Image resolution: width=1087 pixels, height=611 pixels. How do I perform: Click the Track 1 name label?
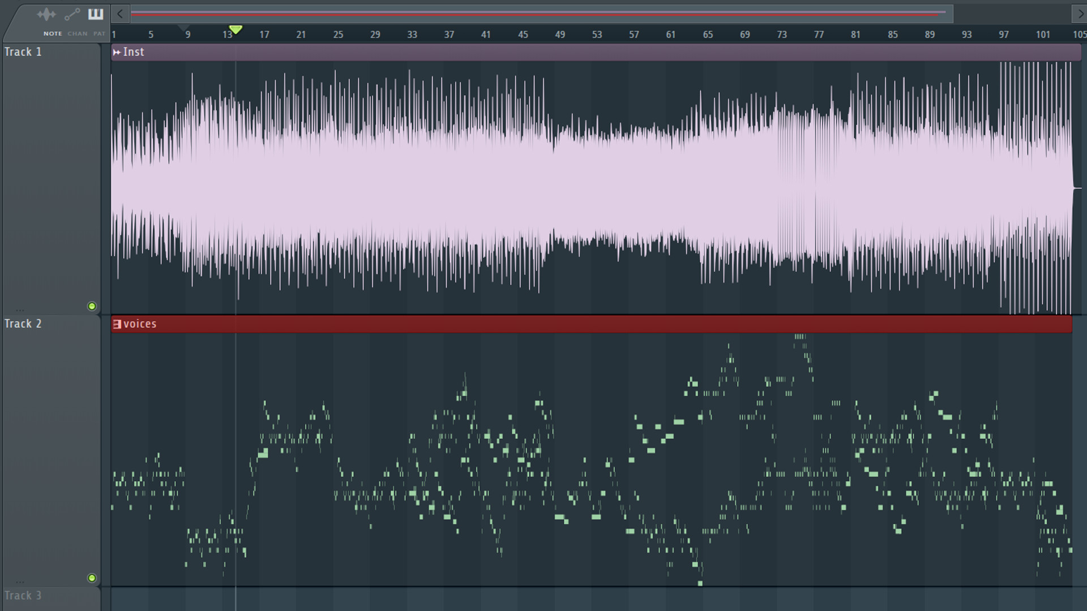(23, 51)
